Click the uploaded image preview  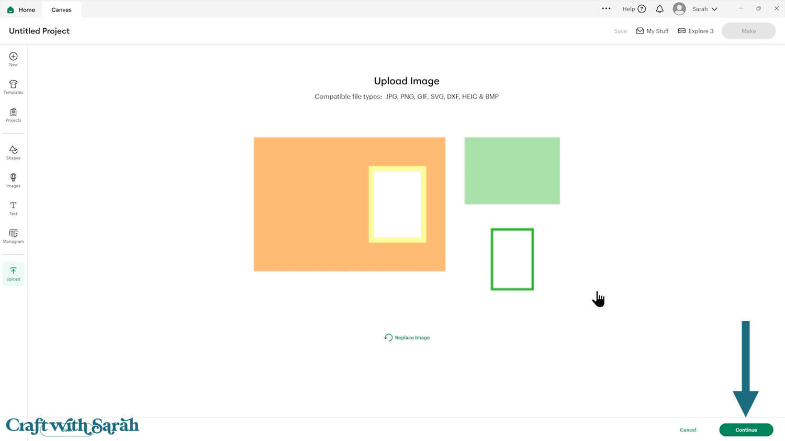coord(407,213)
